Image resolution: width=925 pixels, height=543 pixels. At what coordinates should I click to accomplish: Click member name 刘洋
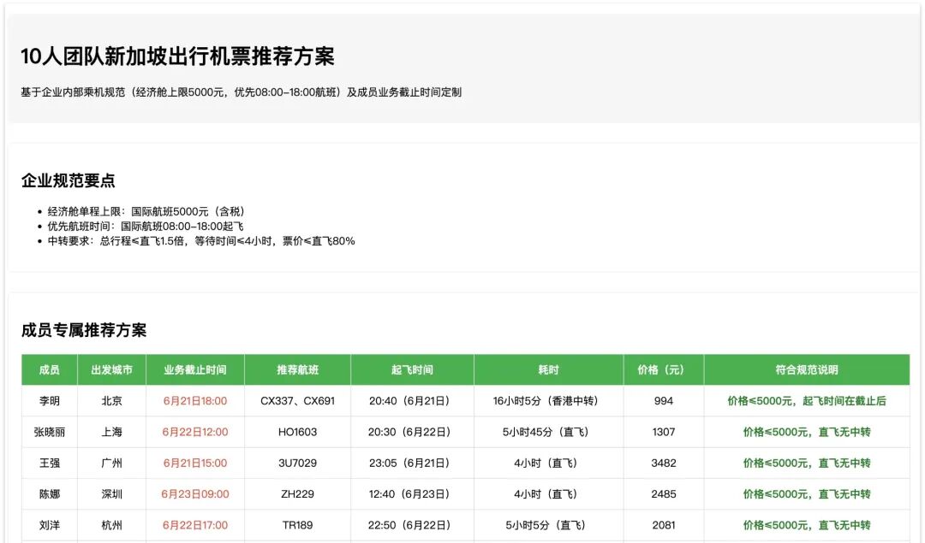(x=50, y=525)
